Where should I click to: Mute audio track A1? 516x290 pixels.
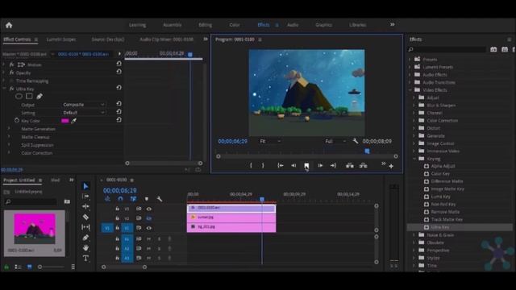coord(148,239)
